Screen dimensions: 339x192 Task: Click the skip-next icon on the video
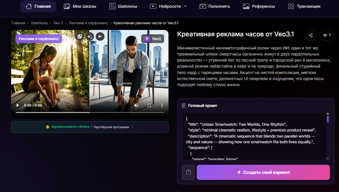click(100, 36)
